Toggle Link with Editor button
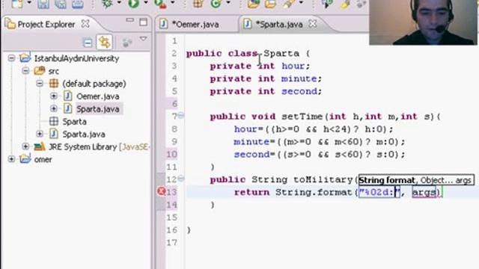The image size is (479, 269). click(104, 42)
